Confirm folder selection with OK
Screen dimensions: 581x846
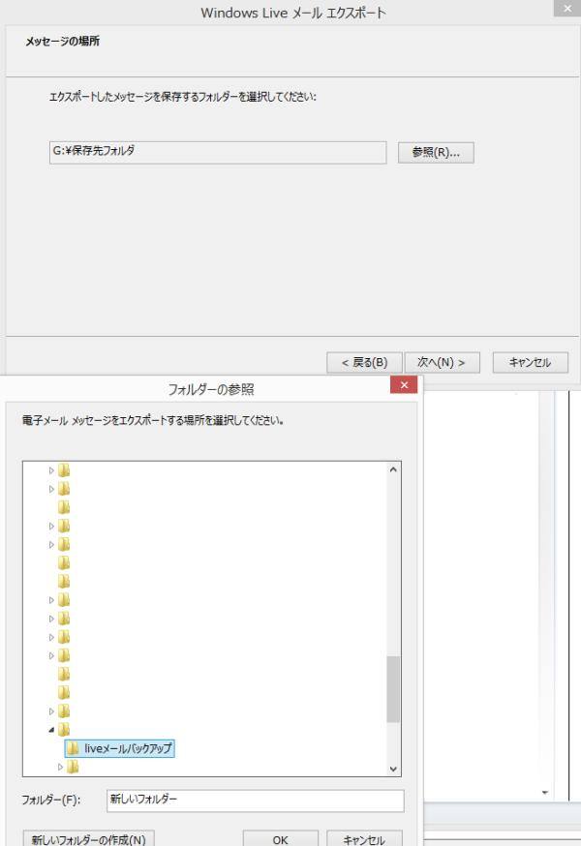coord(280,839)
